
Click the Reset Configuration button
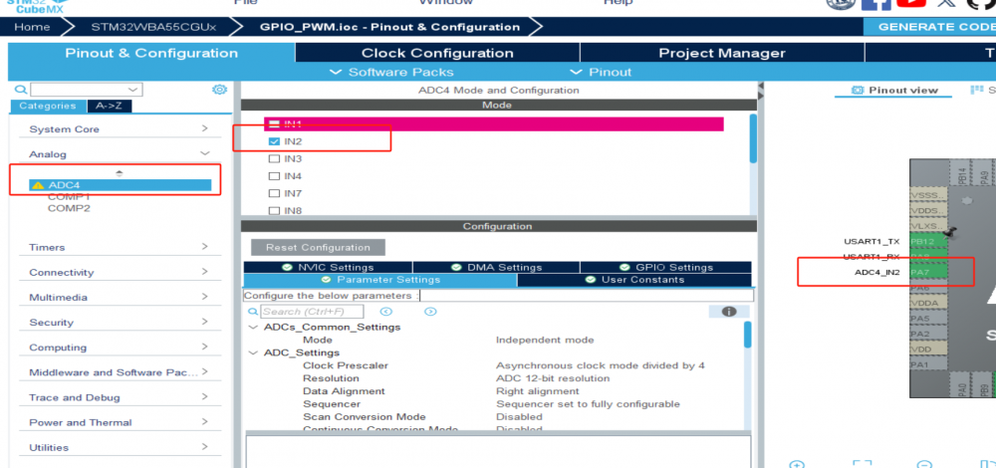[319, 247]
